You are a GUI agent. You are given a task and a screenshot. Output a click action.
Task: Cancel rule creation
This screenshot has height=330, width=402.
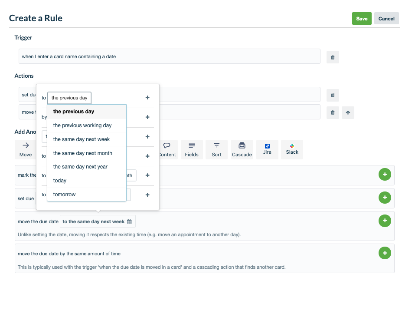click(386, 19)
